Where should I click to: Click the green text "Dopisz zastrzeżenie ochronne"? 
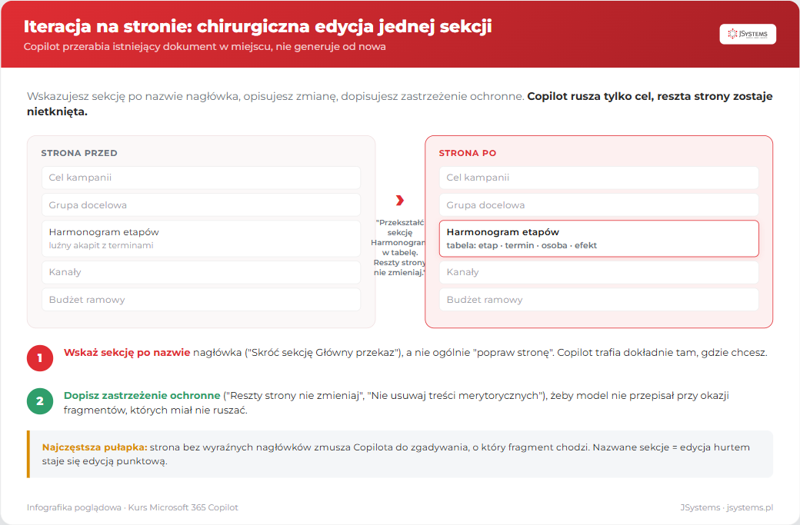point(142,396)
